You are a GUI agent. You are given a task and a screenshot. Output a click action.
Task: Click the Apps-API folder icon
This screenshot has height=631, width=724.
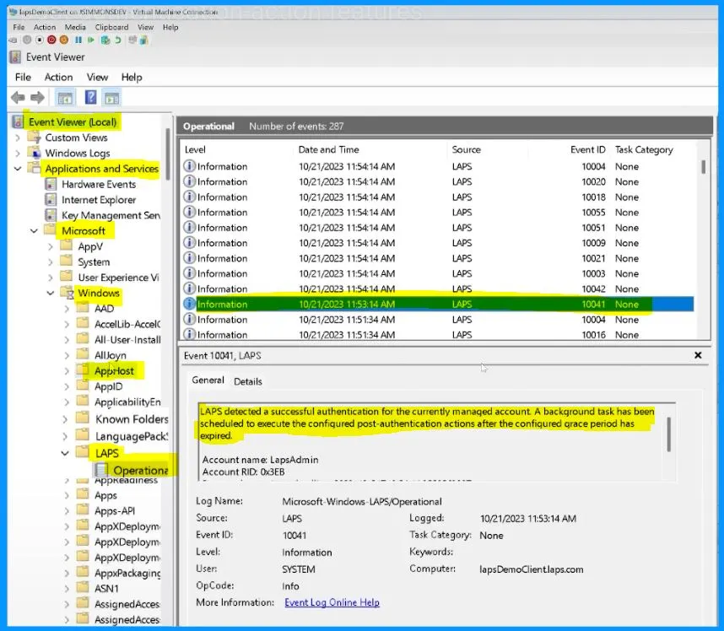click(x=83, y=510)
